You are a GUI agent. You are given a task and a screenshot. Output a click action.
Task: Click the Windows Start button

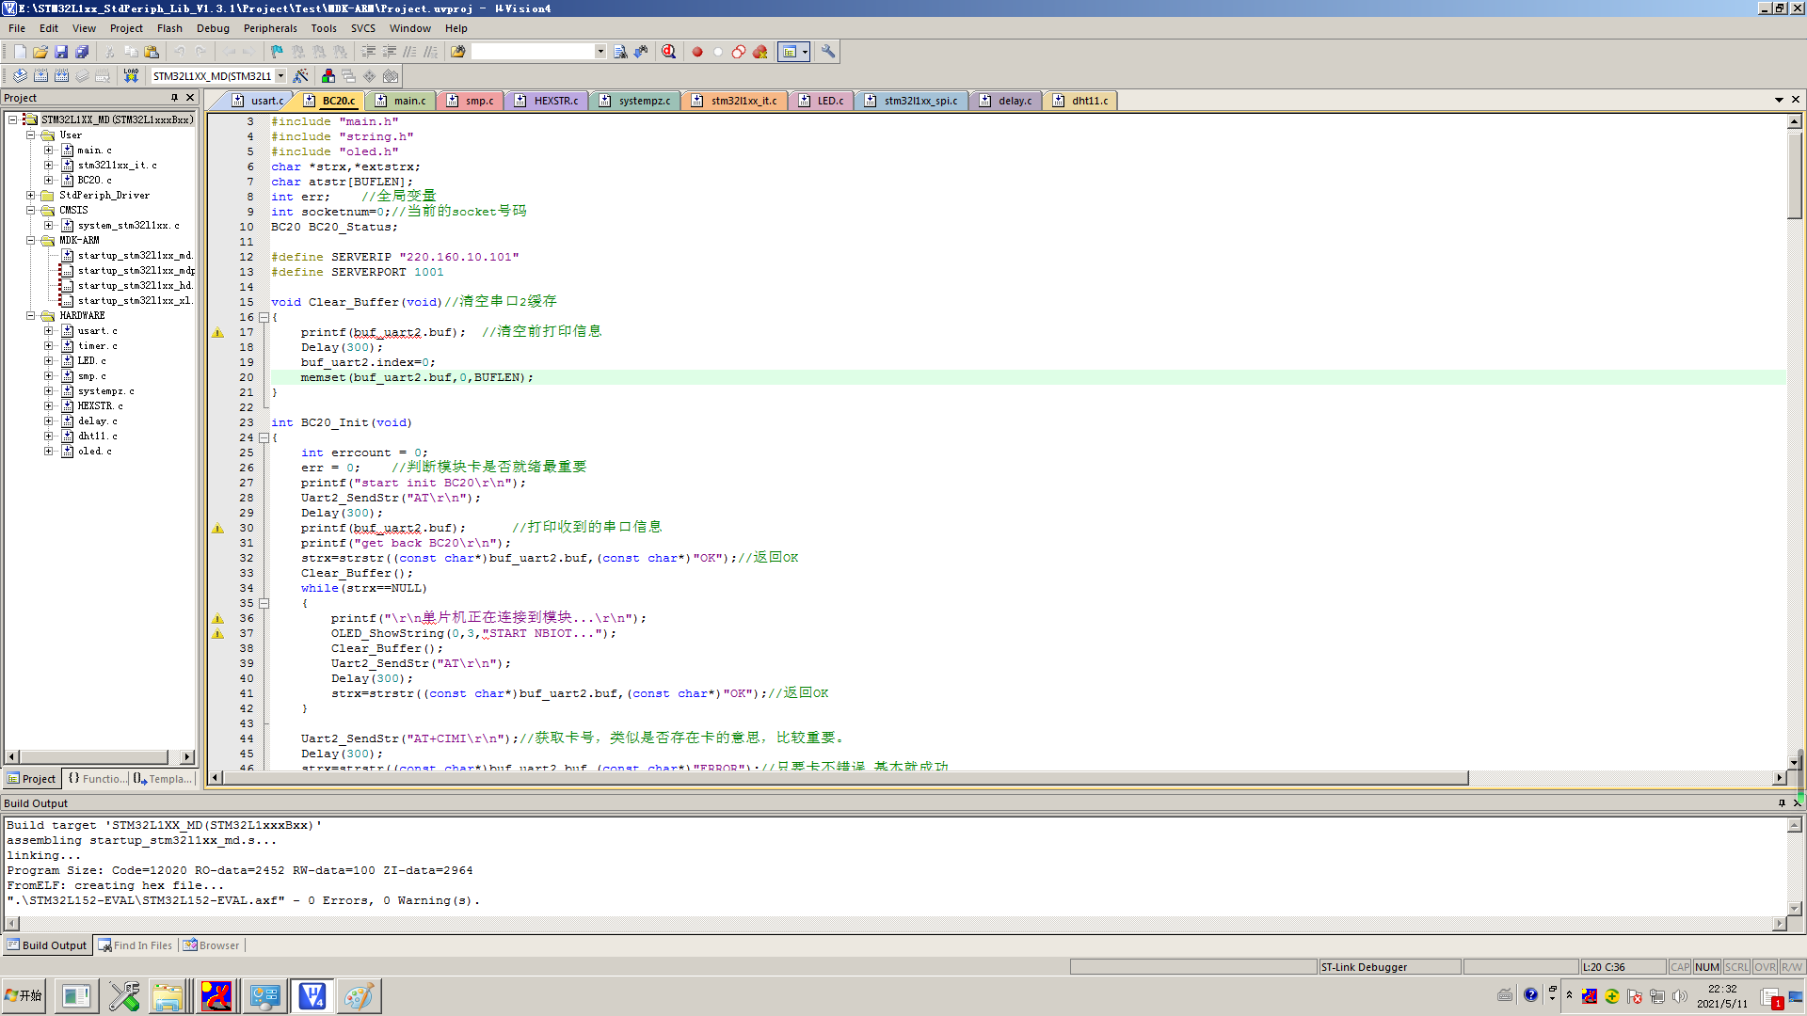(x=24, y=995)
